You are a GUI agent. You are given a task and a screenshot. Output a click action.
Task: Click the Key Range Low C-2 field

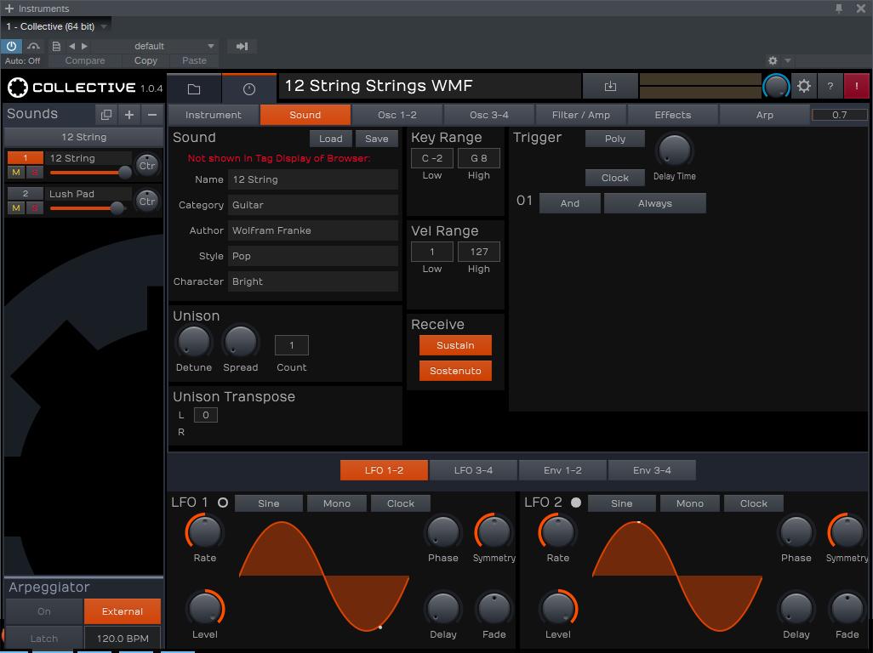point(432,158)
